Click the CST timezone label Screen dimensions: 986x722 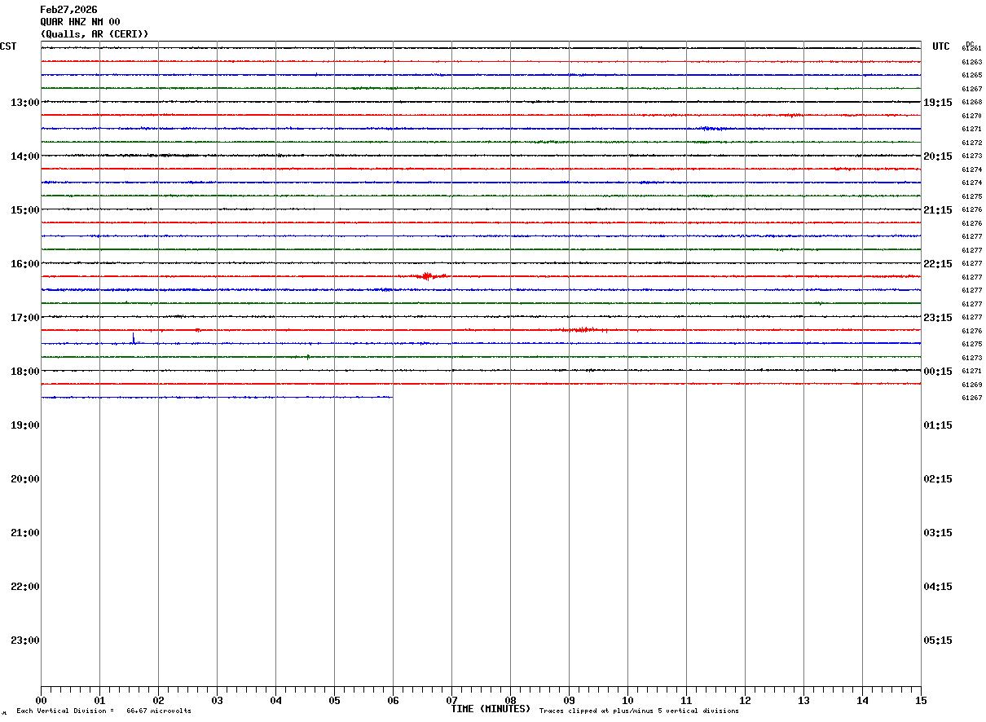pyautogui.click(x=8, y=46)
